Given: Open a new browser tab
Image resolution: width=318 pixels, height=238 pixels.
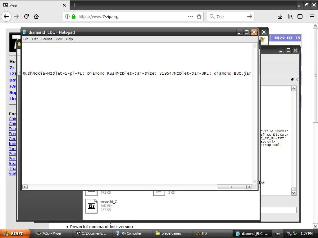Looking at the screenshot, I should [x=75, y=5].
